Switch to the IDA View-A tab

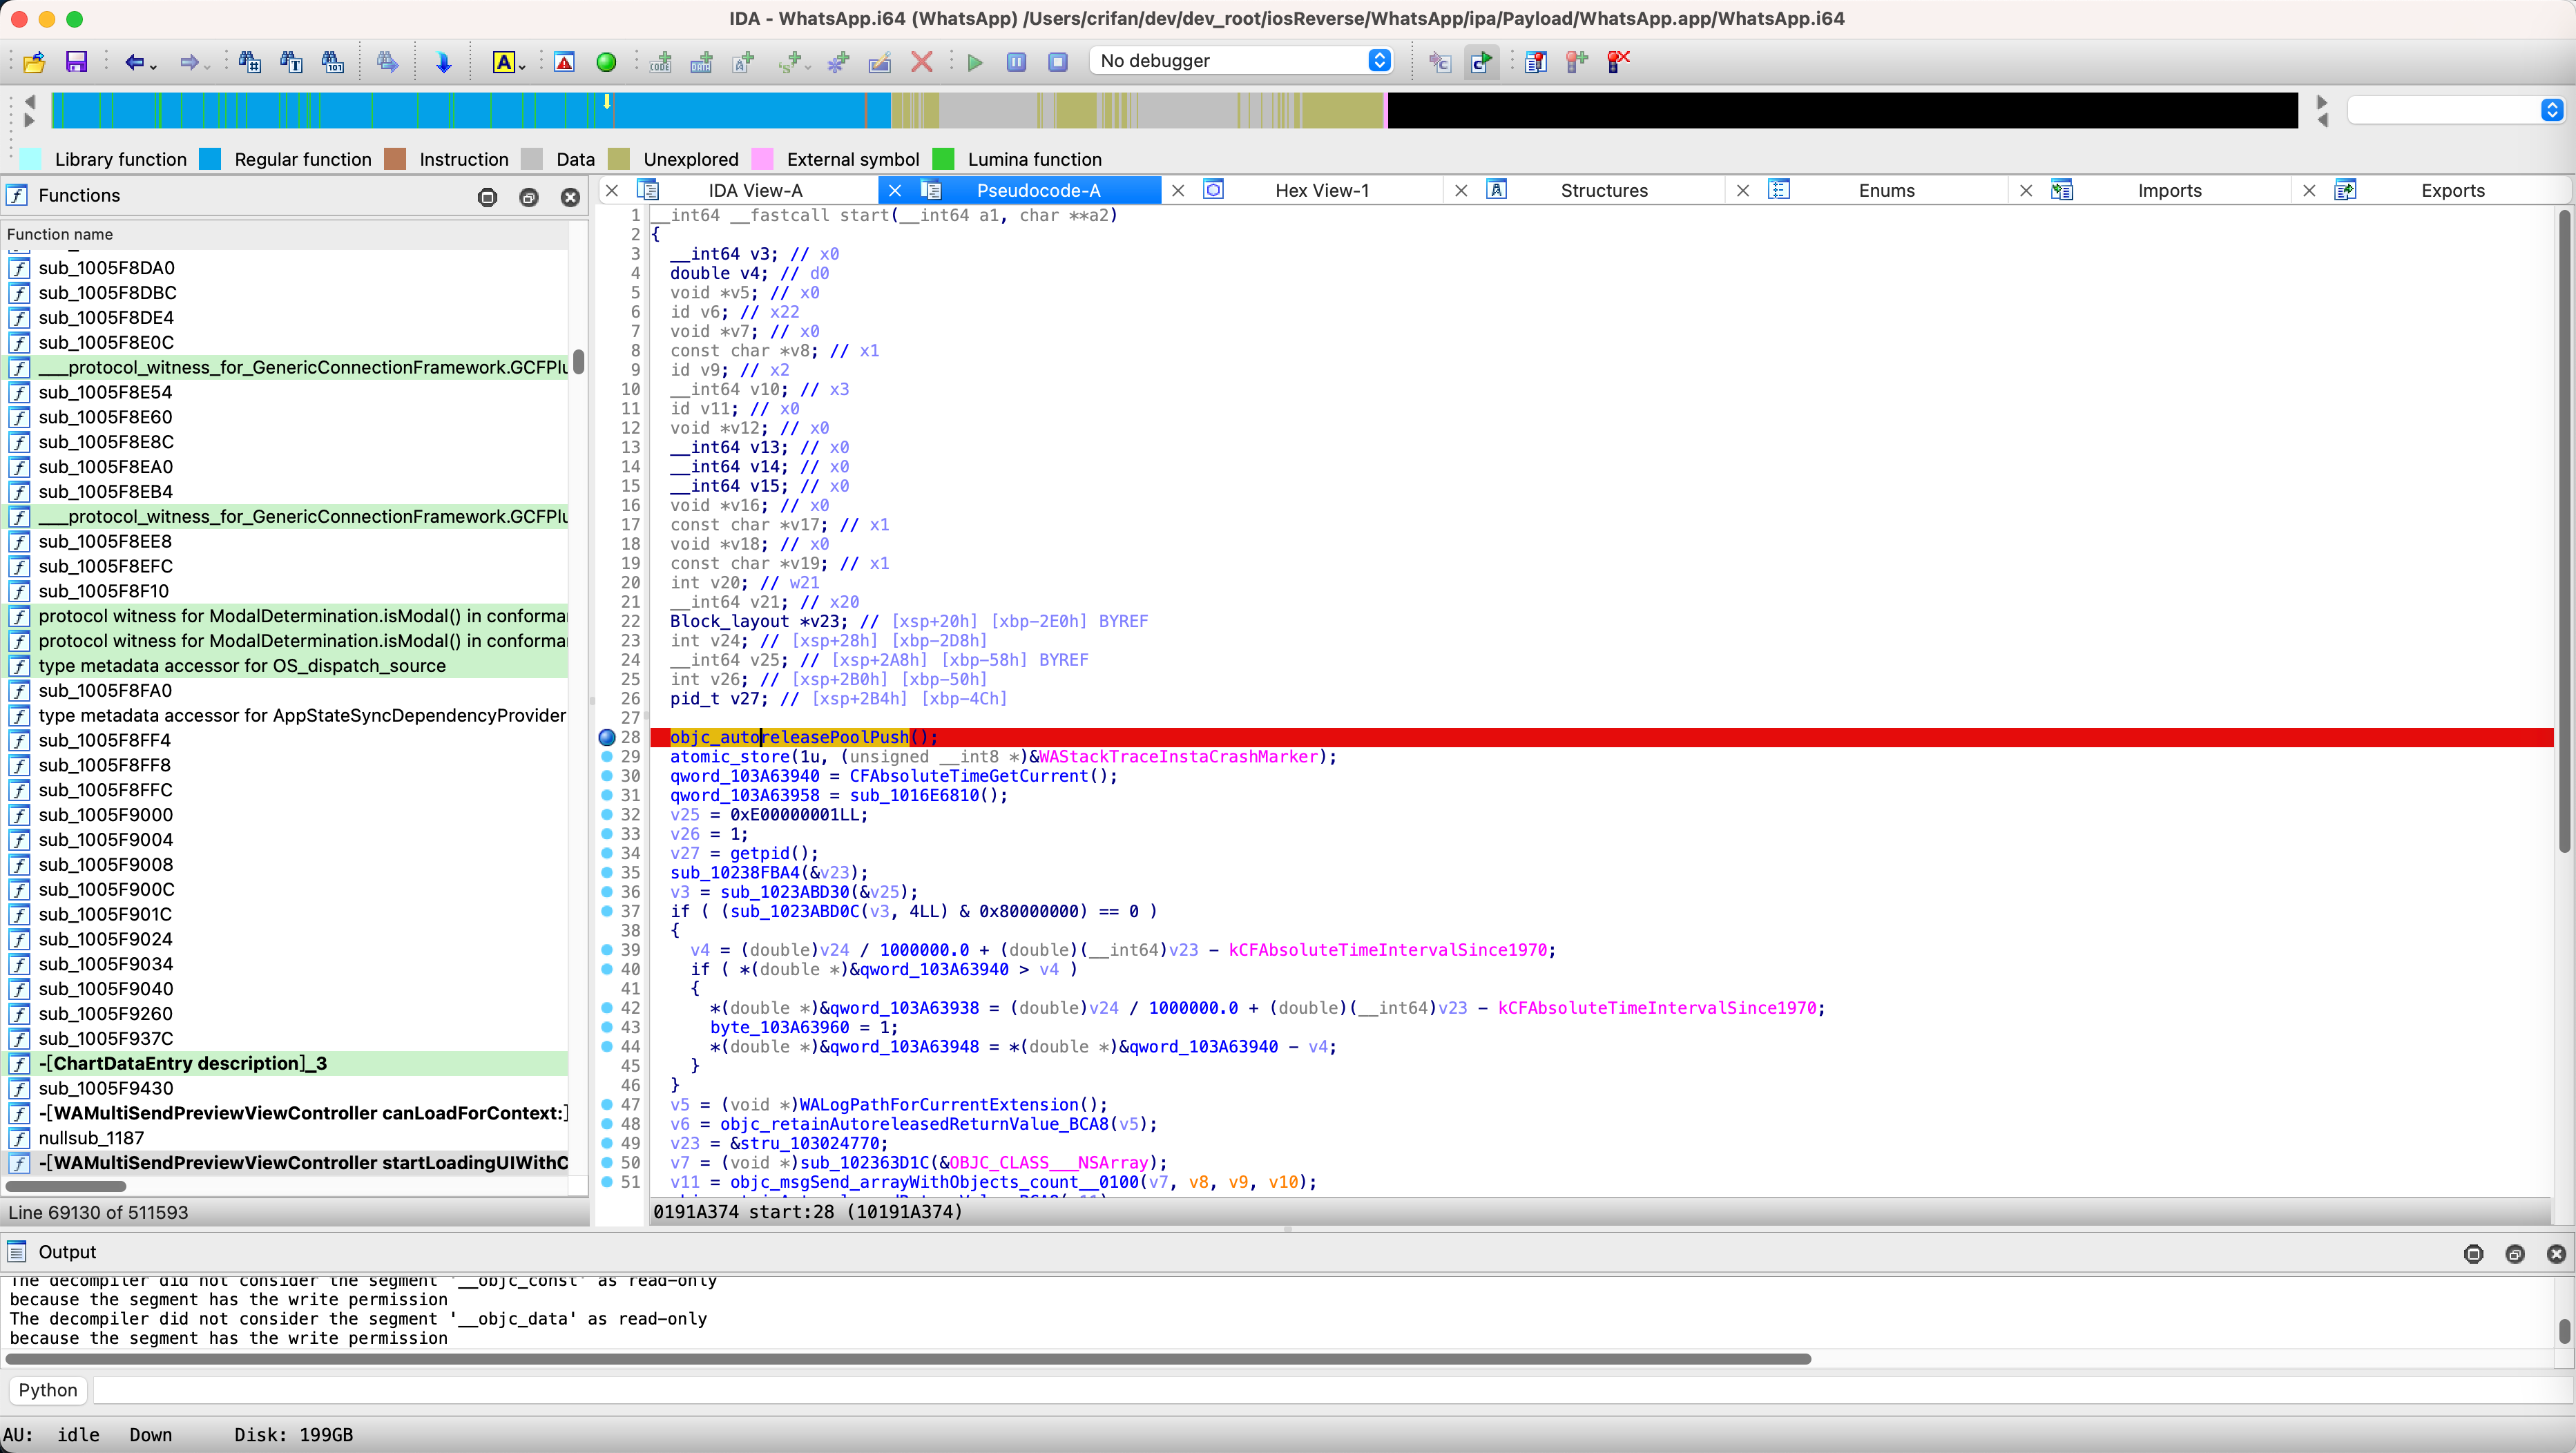click(x=755, y=190)
